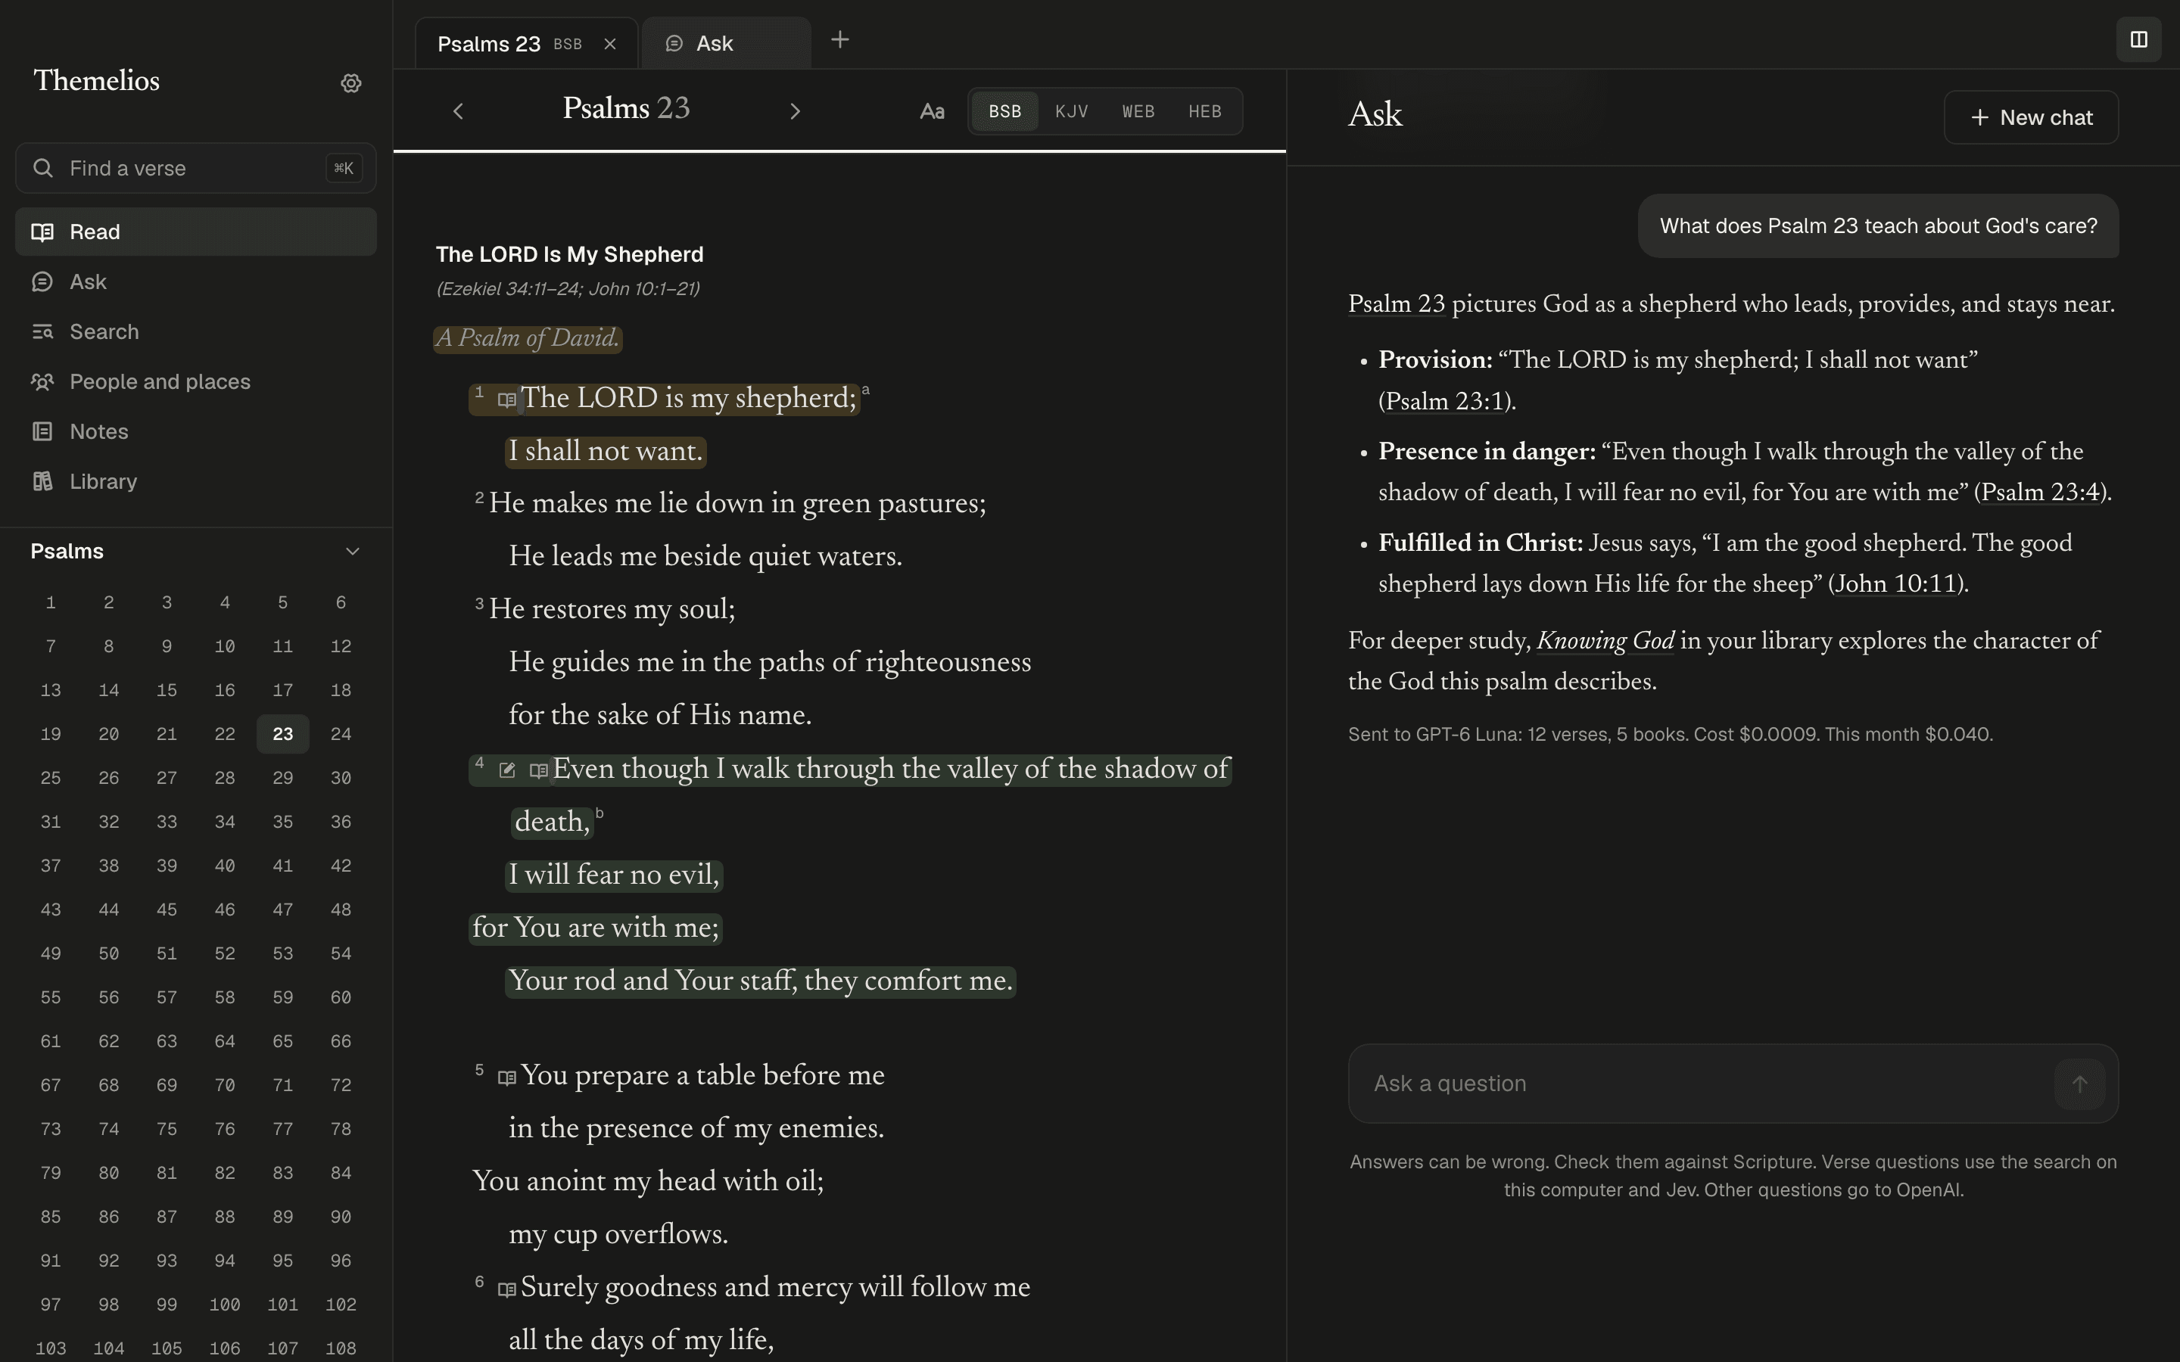
Task: Open the Aa text appearance options
Action: pyautogui.click(x=932, y=112)
